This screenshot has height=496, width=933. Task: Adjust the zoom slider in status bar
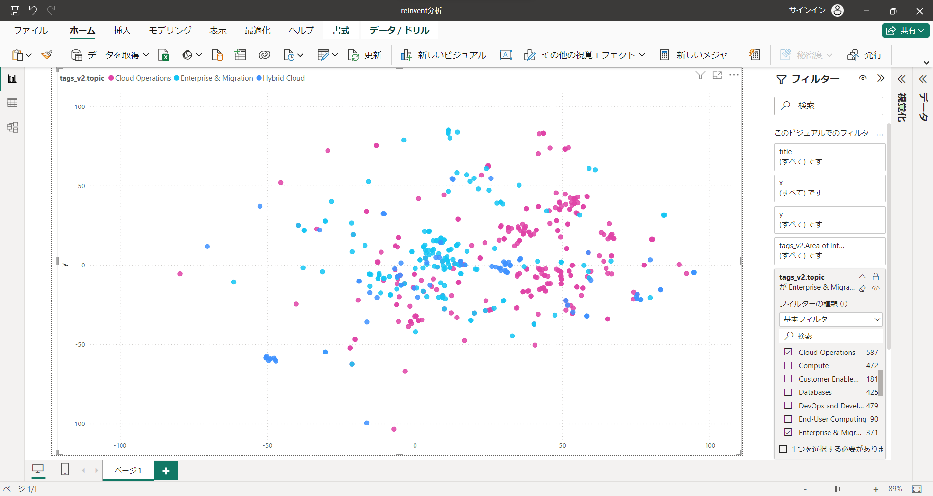pyautogui.click(x=837, y=489)
